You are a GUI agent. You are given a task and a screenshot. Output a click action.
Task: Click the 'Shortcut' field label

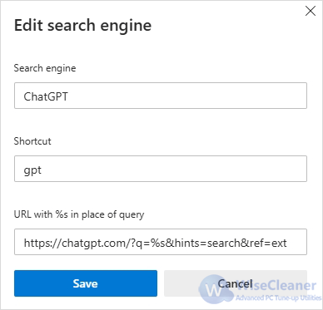32,141
